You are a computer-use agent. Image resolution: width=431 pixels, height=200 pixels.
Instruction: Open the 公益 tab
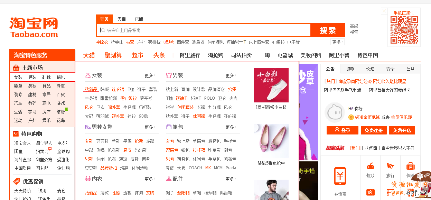[x=410, y=69]
